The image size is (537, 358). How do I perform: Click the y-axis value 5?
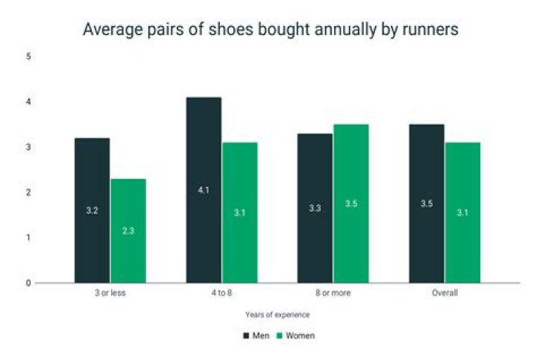pyautogui.click(x=28, y=57)
